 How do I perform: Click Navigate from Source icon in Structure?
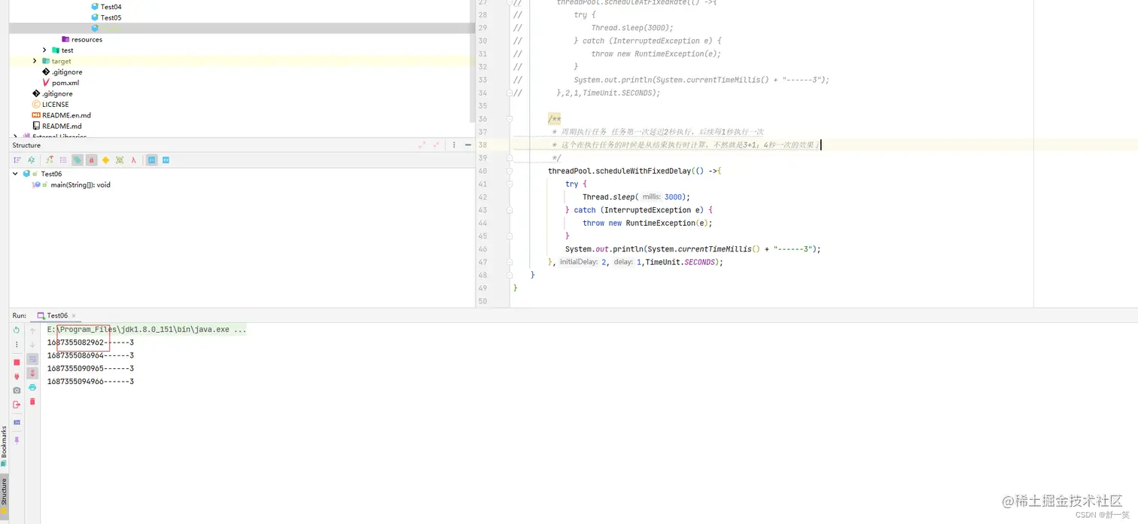tap(166, 160)
